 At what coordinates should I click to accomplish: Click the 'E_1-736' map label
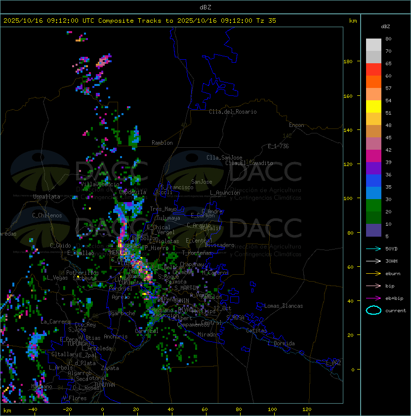[x=278, y=146]
